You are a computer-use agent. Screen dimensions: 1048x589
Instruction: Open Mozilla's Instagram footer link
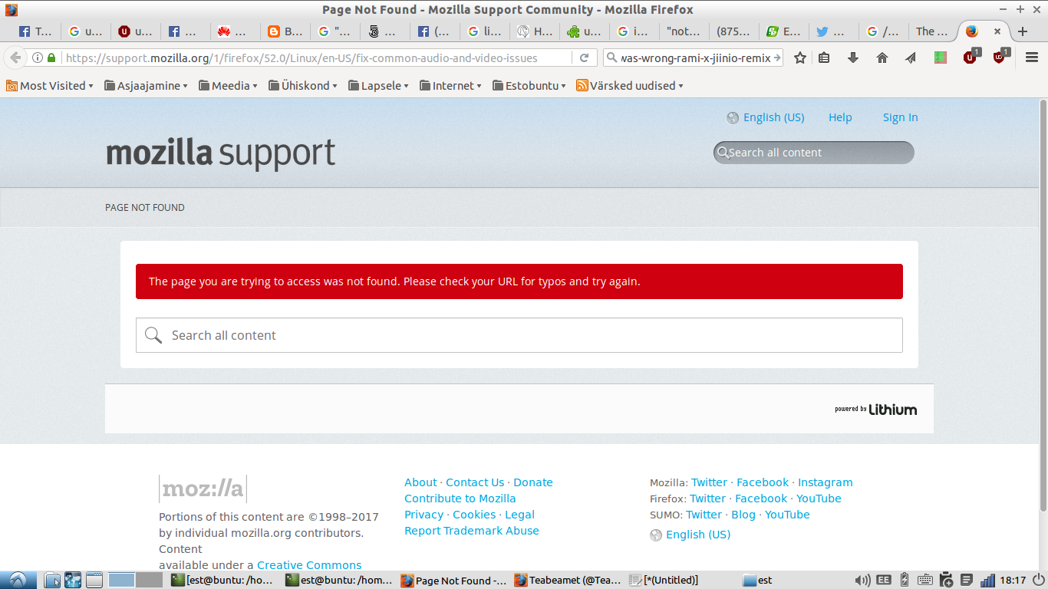point(826,482)
